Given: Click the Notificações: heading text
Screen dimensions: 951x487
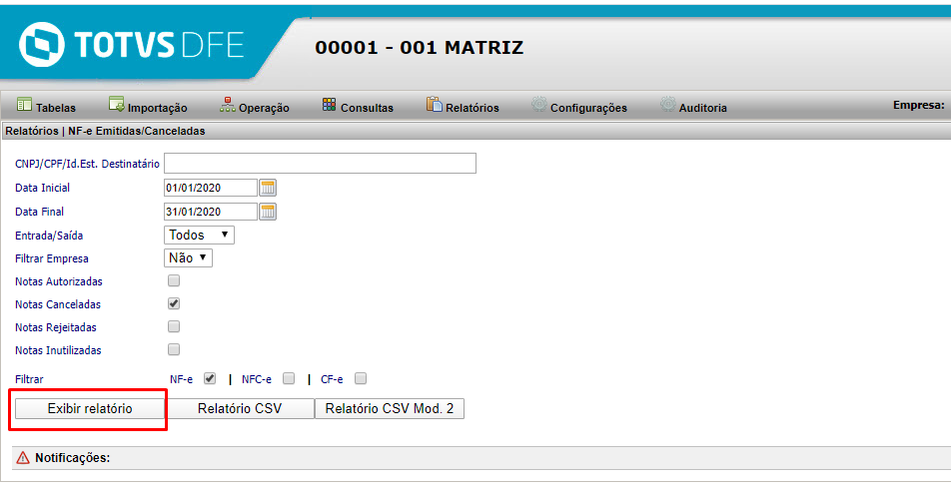Looking at the screenshot, I should [x=73, y=458].
